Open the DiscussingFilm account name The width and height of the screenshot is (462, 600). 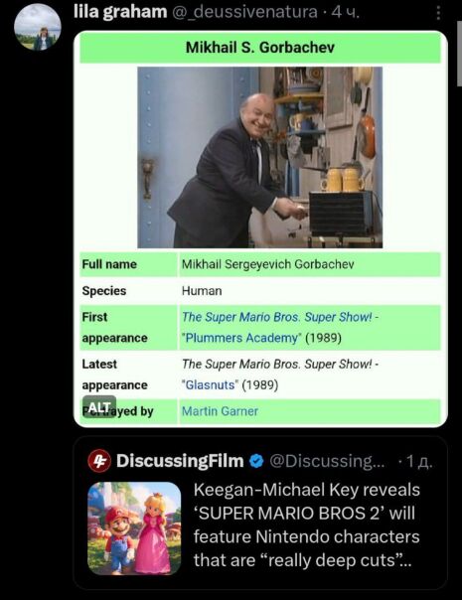[x=180, y=461]
